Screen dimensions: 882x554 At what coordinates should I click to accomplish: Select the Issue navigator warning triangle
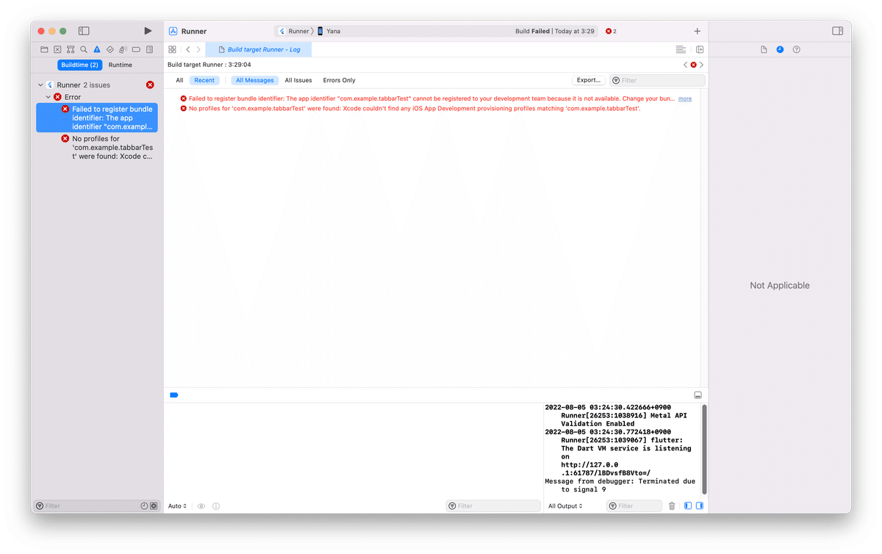96,49
